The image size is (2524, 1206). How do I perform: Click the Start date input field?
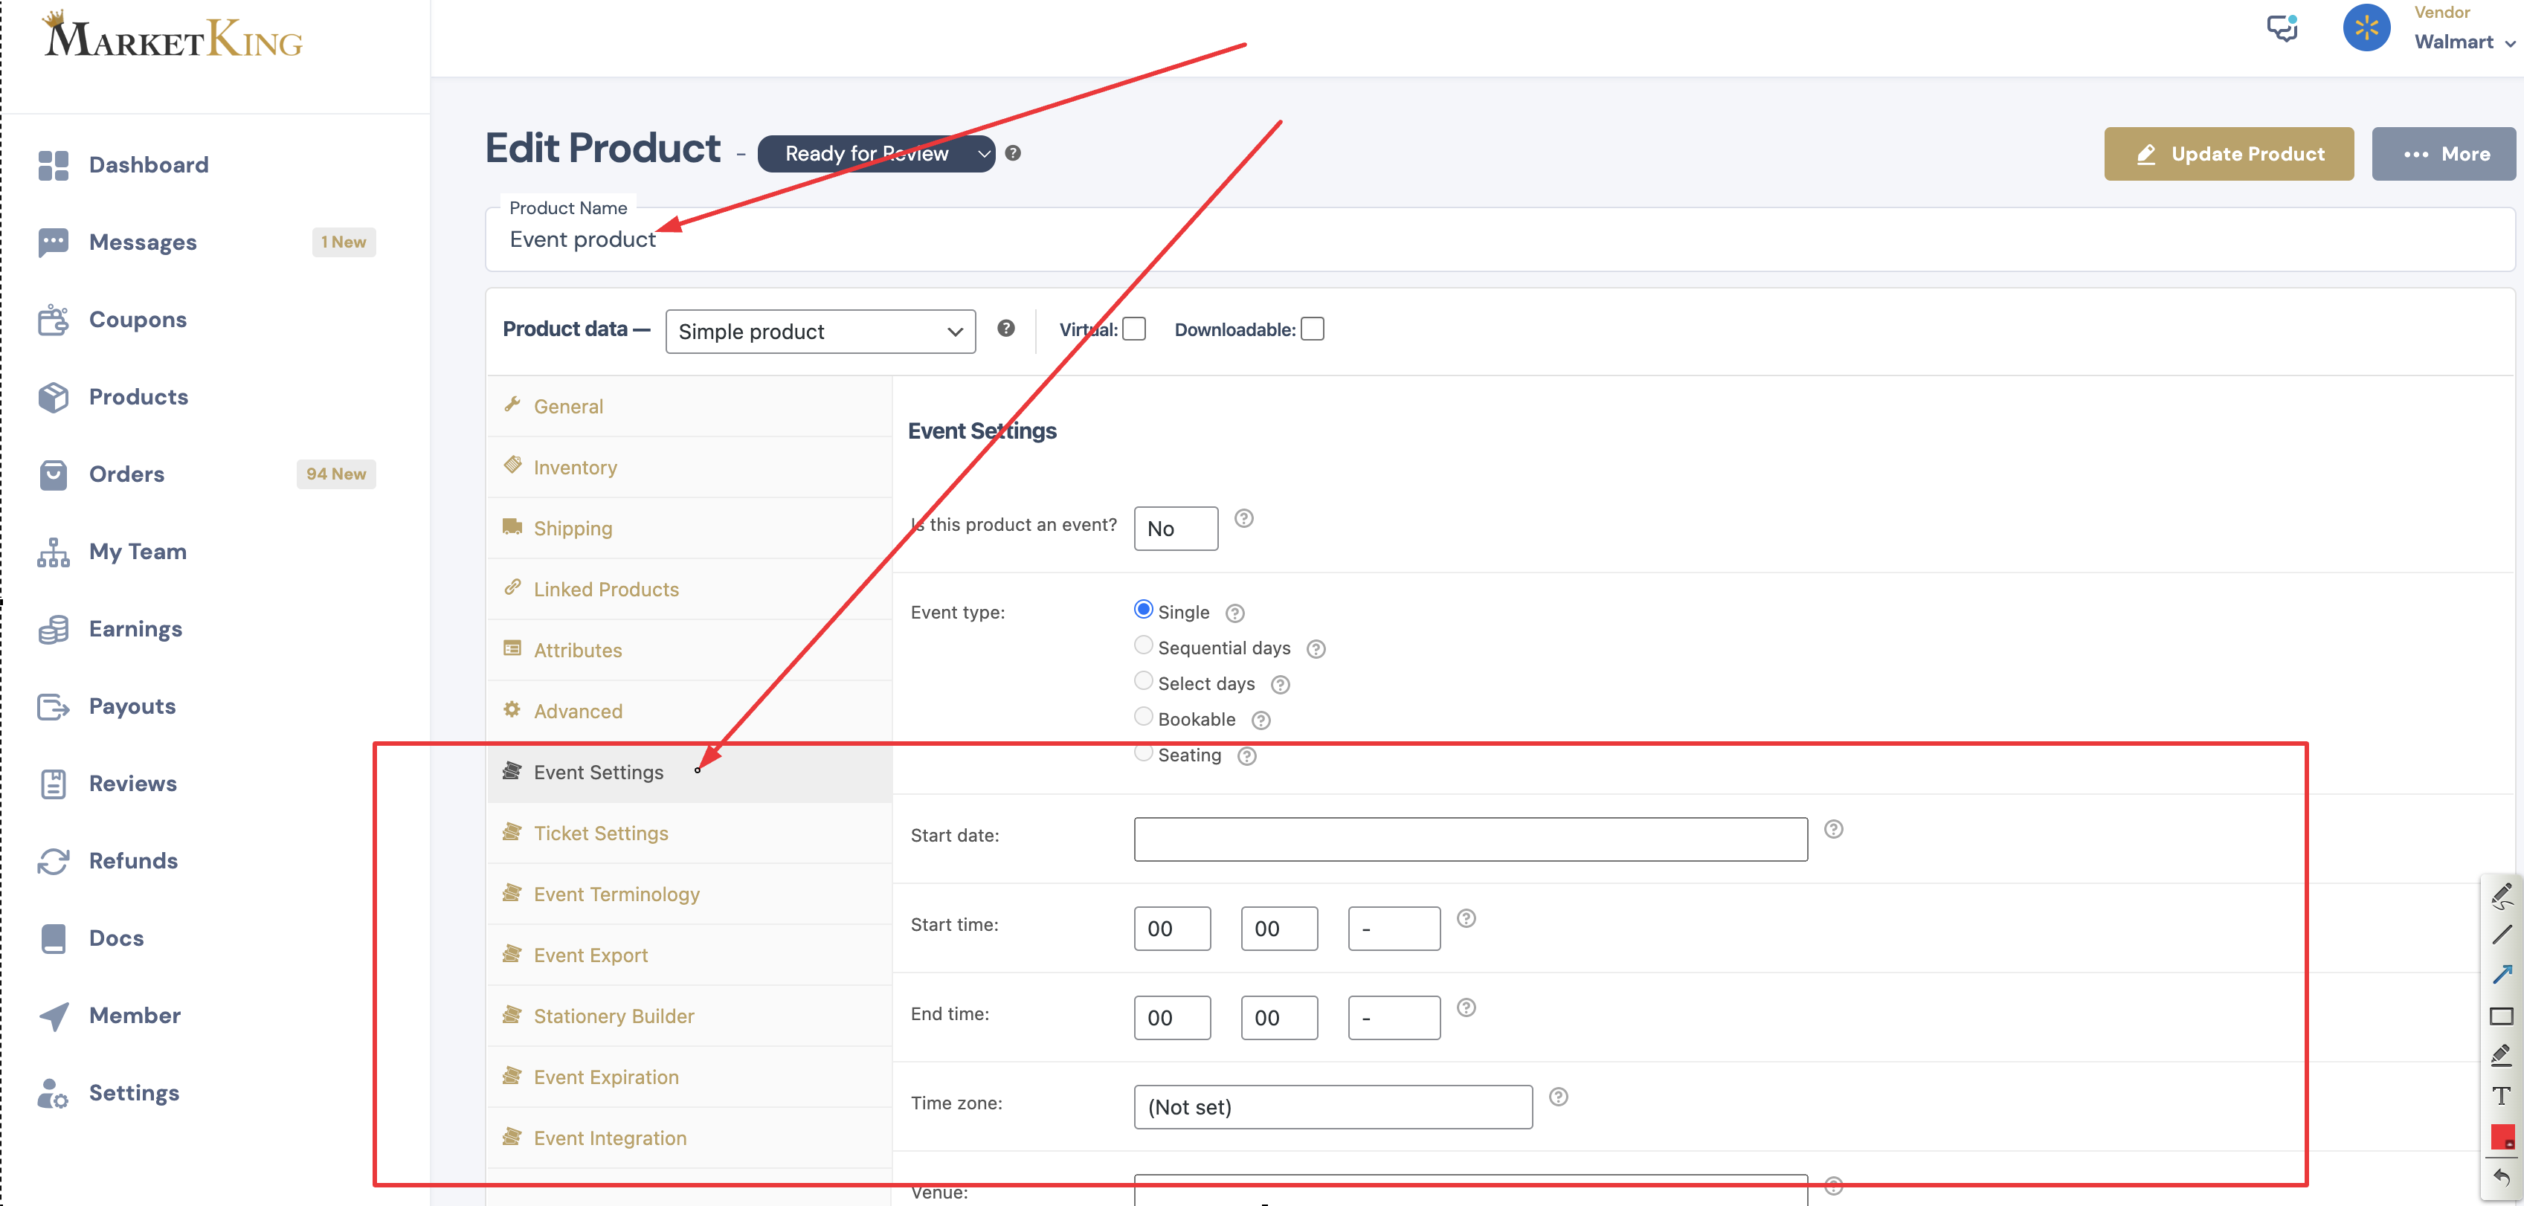1469,839
